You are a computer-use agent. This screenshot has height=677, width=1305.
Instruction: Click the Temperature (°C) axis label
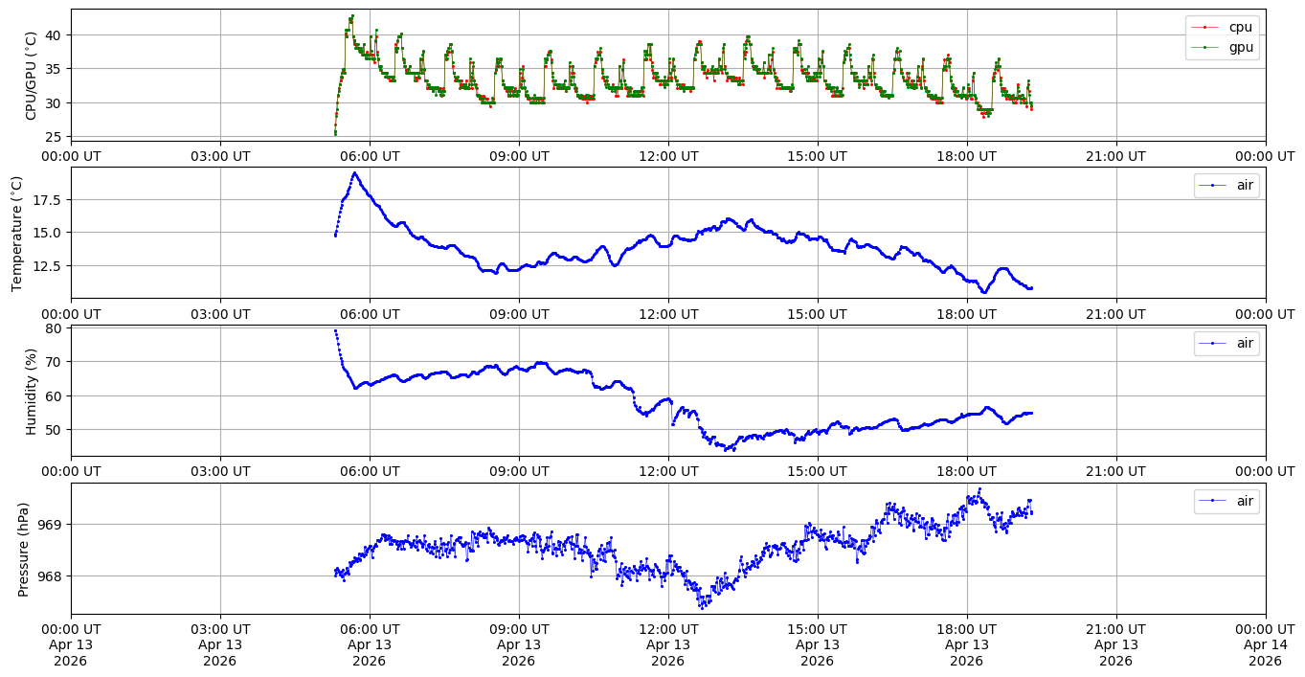pos(16,233)
